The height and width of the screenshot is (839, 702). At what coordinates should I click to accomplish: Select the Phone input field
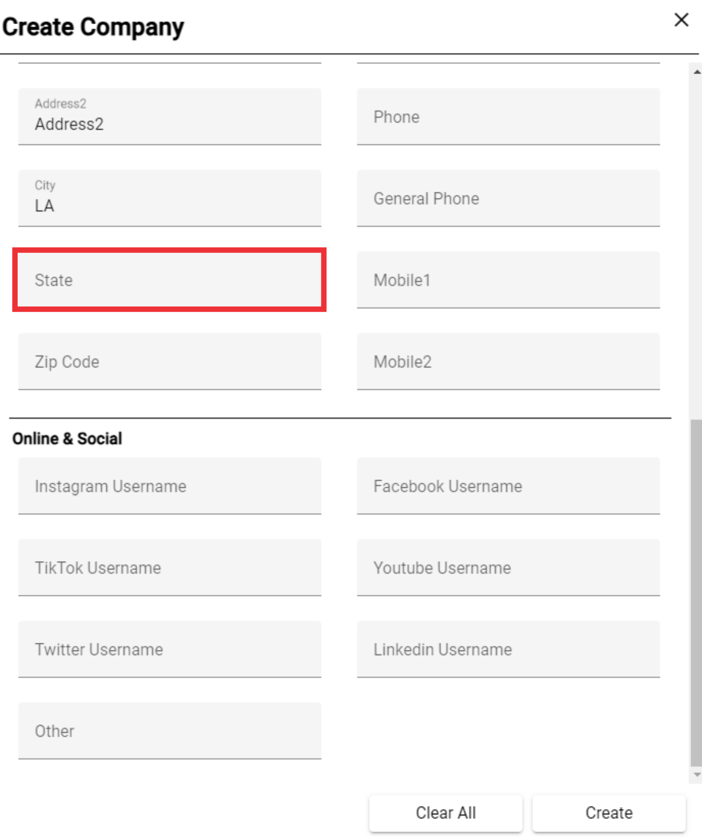508,117
